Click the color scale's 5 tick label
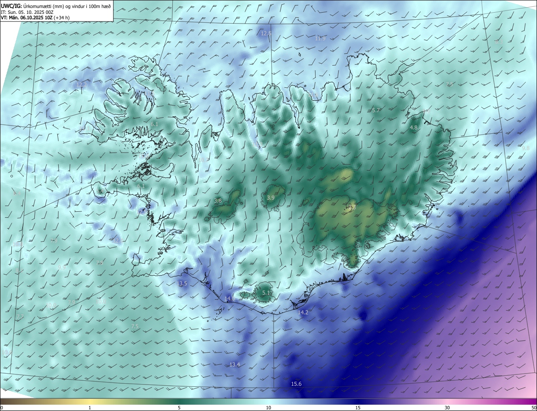Screen dimensions: 537x411 (x=179, y=408)
